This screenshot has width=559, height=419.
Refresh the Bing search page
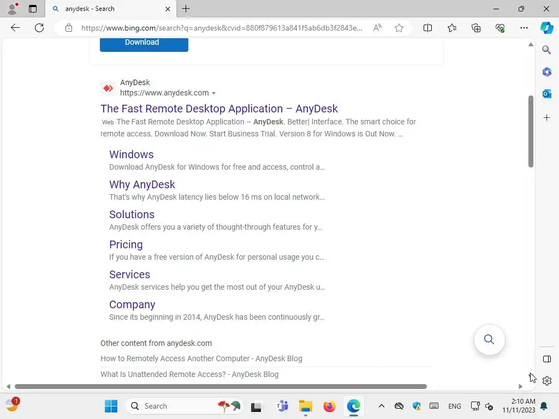pos(39,28)
